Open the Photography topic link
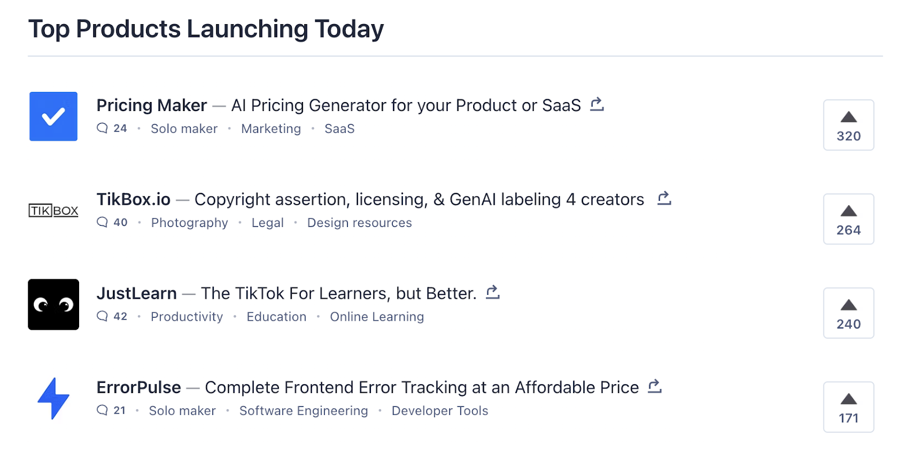898x453 pixels. click(190, 223)
